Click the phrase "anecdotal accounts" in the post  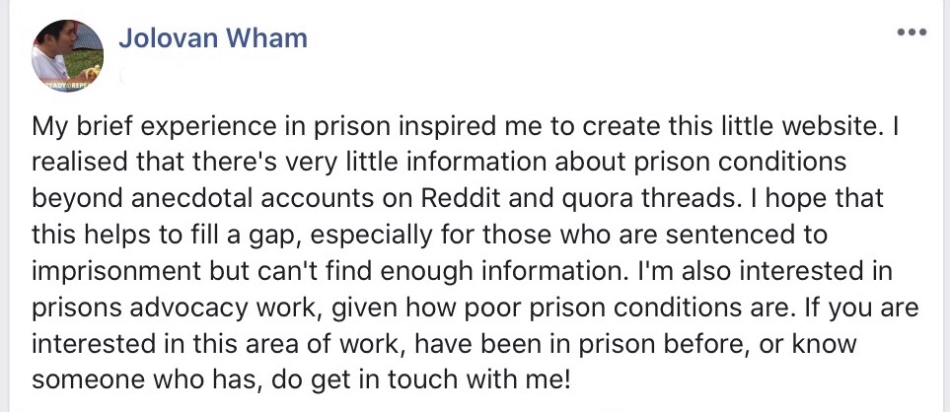coord(263,198)
